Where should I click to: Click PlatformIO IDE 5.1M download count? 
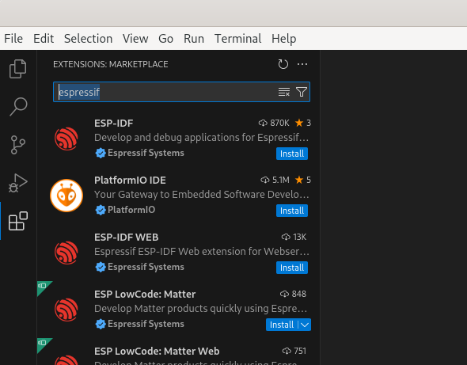[x=275, y=180]
